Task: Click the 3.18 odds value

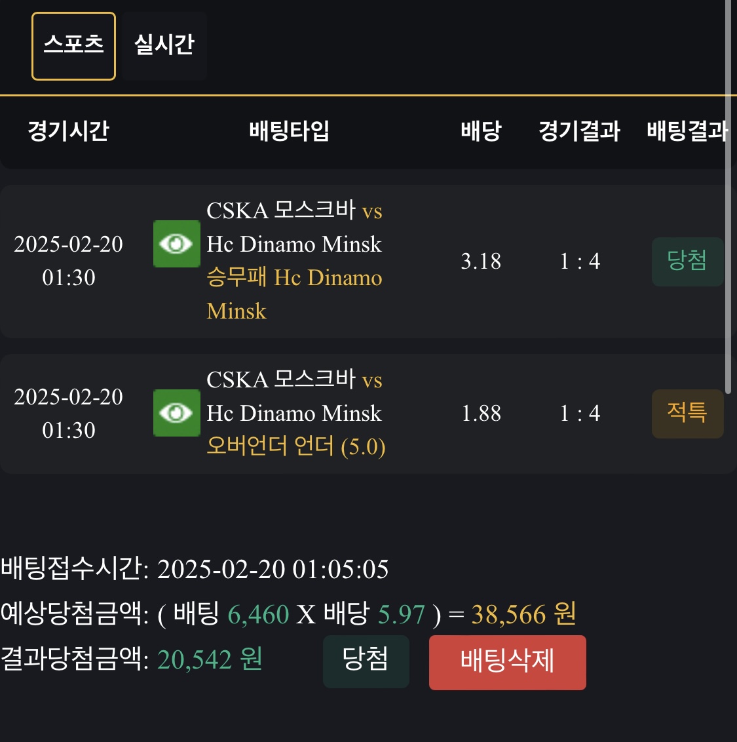Action: (x=481, y=262)
